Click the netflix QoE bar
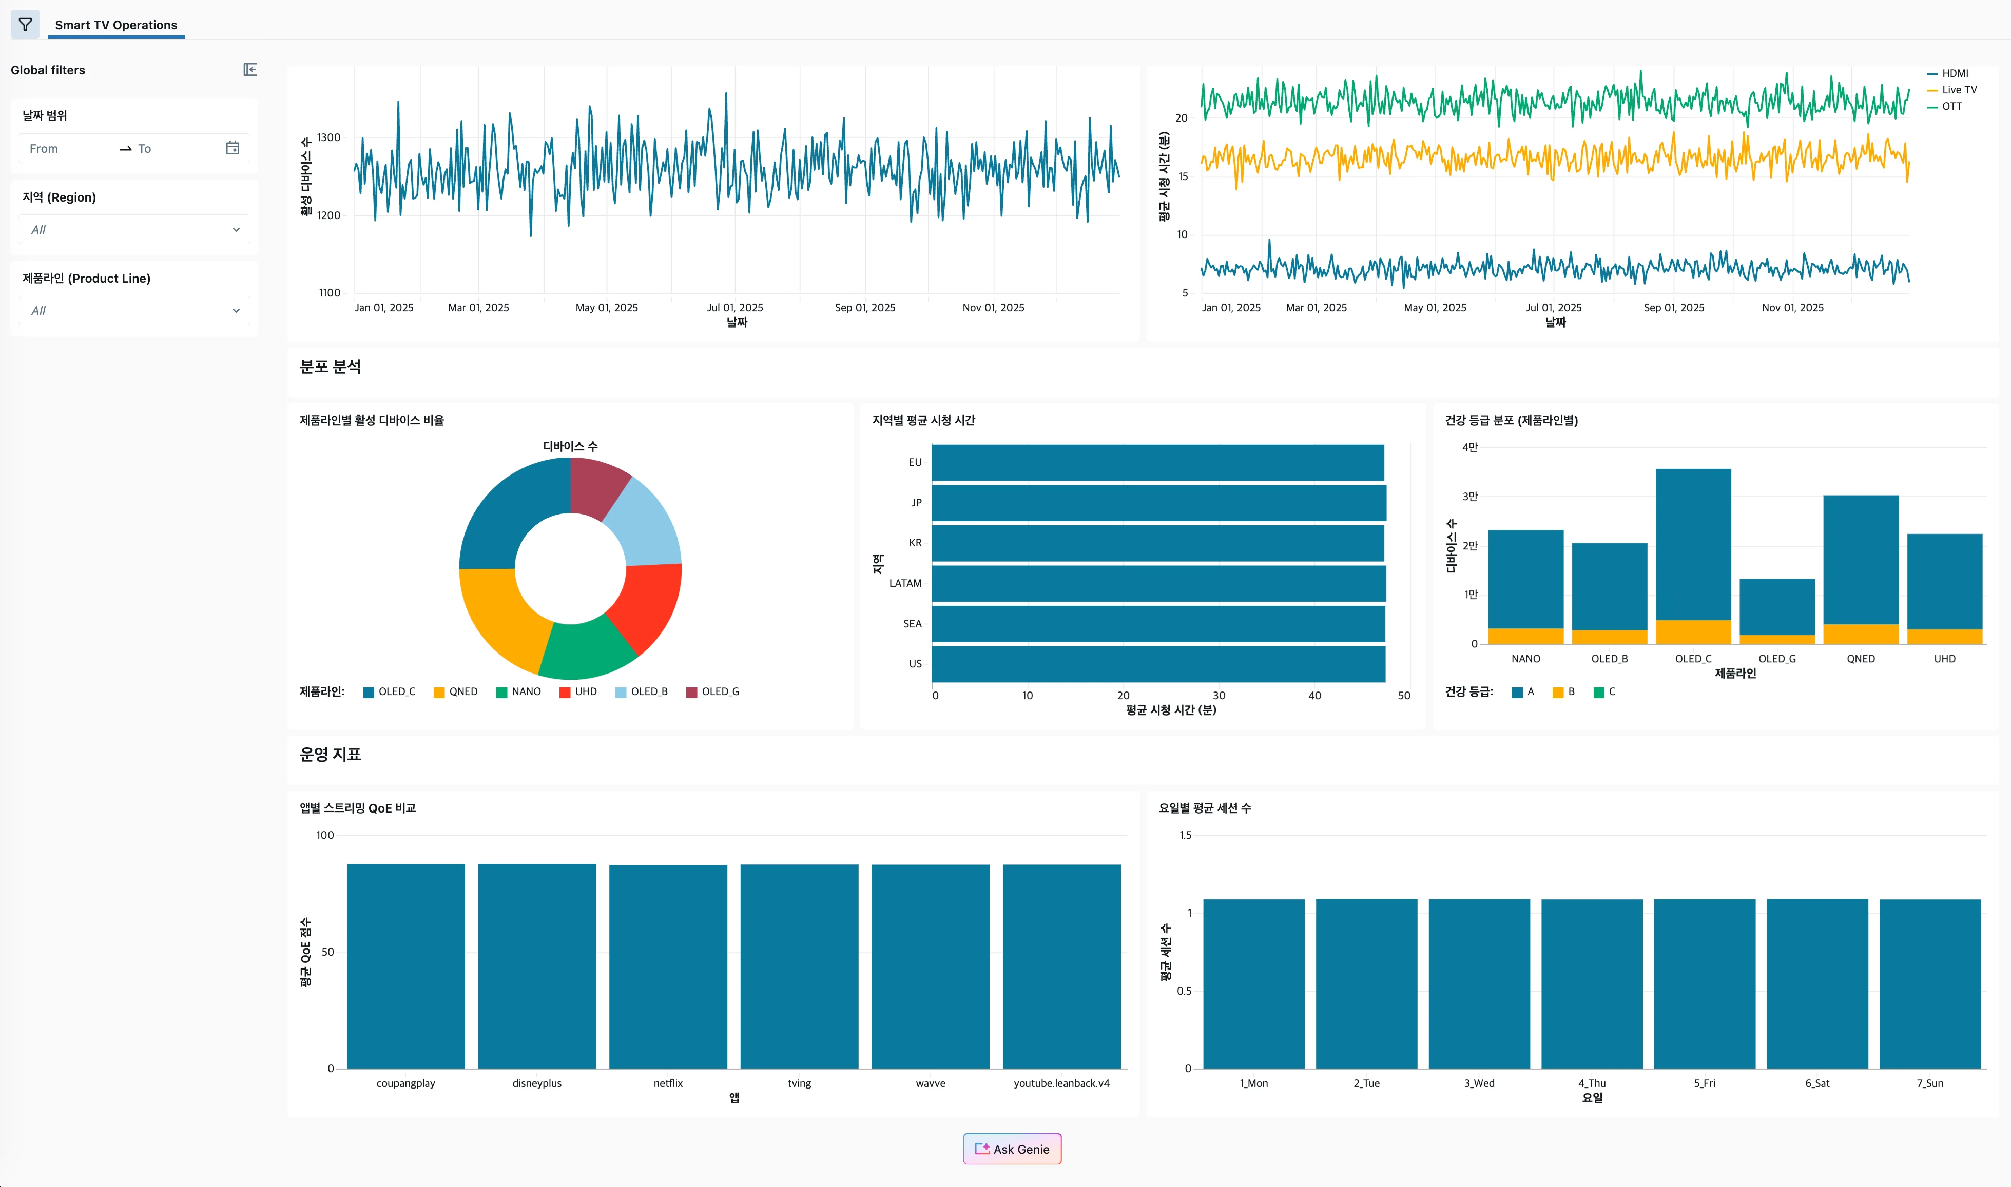Viewport: 2011px width, 1187px height. coord(668,967)
